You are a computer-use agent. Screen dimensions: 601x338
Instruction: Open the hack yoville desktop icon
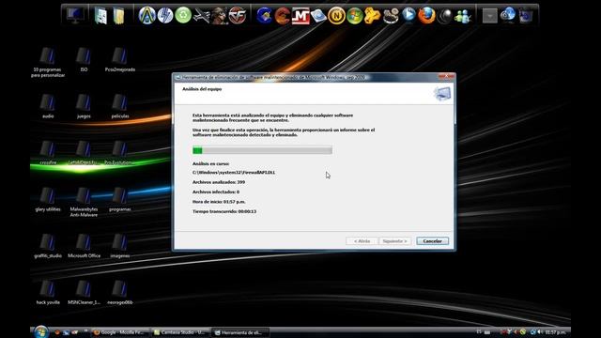pos(48,292)
